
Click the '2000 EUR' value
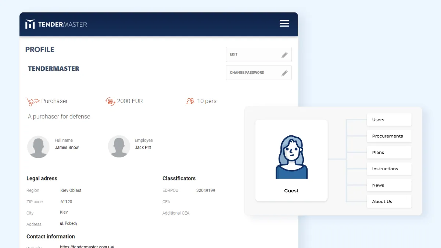(x=130, y=101)
